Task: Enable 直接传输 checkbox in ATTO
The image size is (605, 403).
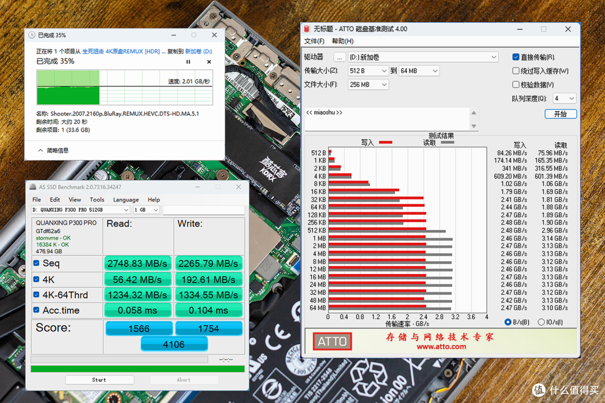Action: pos(516,57)
